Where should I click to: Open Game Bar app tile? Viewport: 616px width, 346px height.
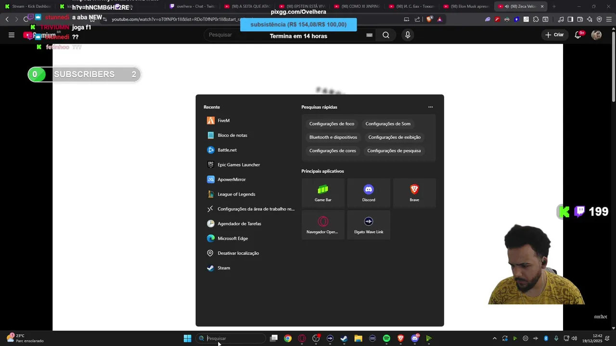click(x=323, y=193)
